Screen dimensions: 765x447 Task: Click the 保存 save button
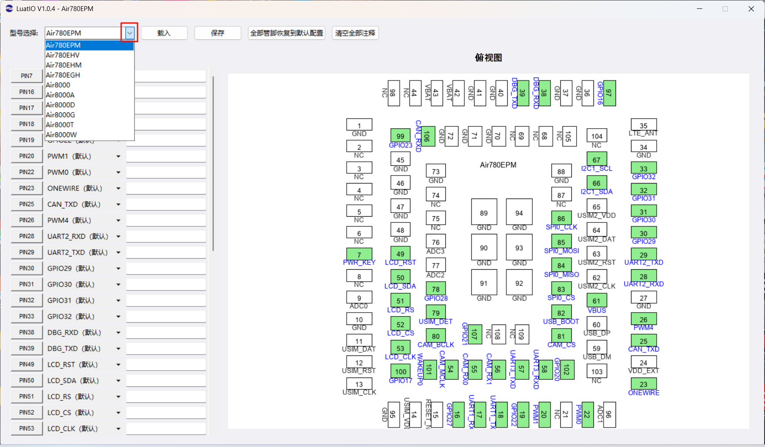[218, 33]
